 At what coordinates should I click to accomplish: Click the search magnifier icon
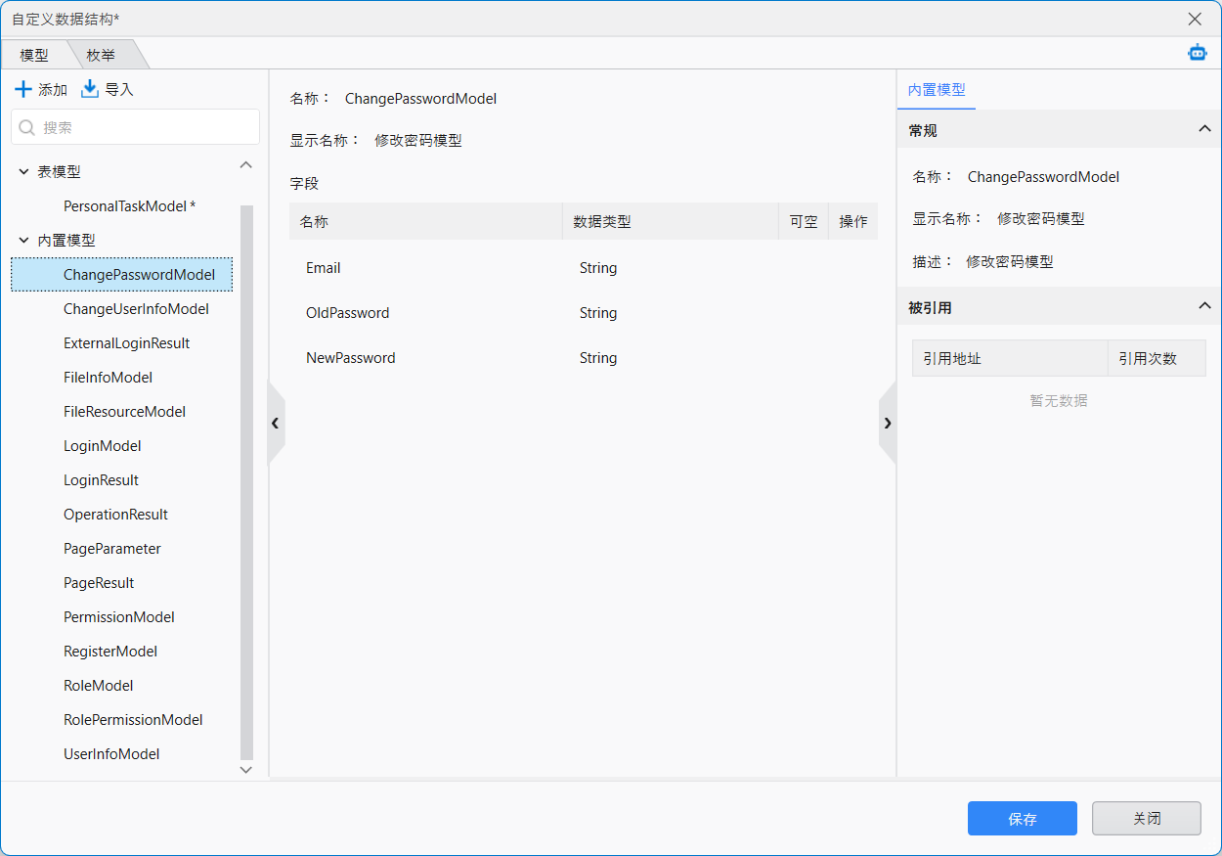click(27, 127)
